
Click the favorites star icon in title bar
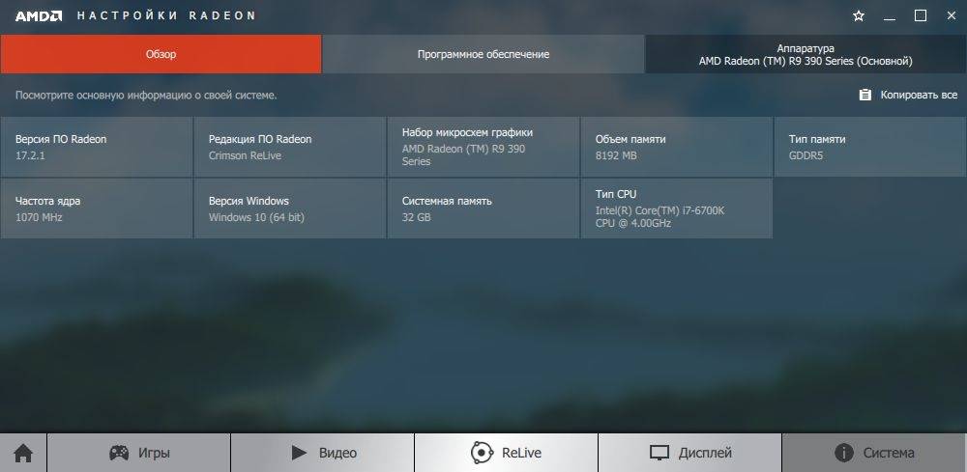pos(858,16)
